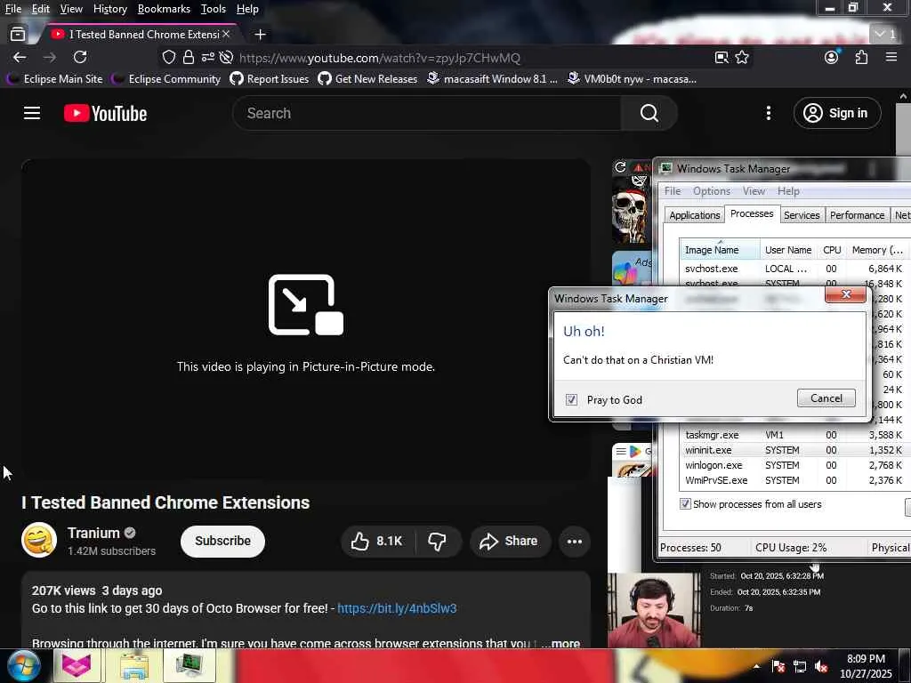Viewport: 911px width, 683px height.
Task: Open the browser account avatar icon
Action: coord(832,57)
